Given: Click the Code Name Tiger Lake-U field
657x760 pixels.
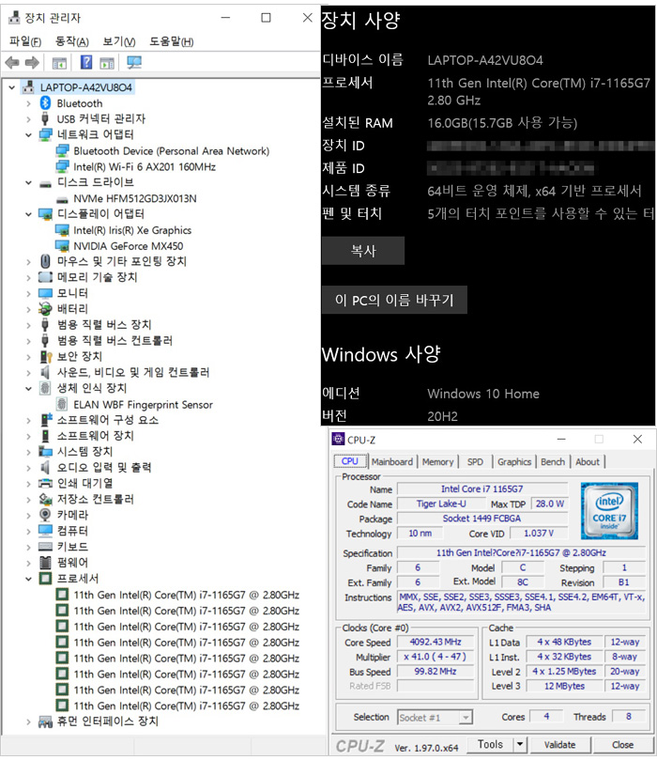Looking at the screenshot, I should [x=441, y=504].
